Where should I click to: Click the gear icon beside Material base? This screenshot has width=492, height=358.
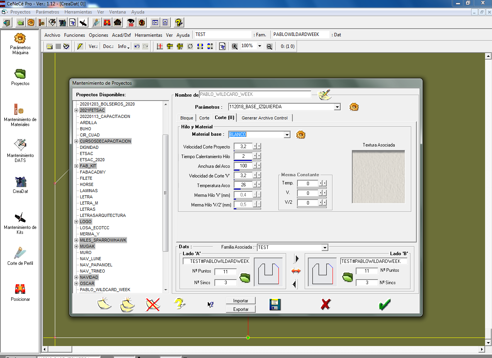pos(301,135)
